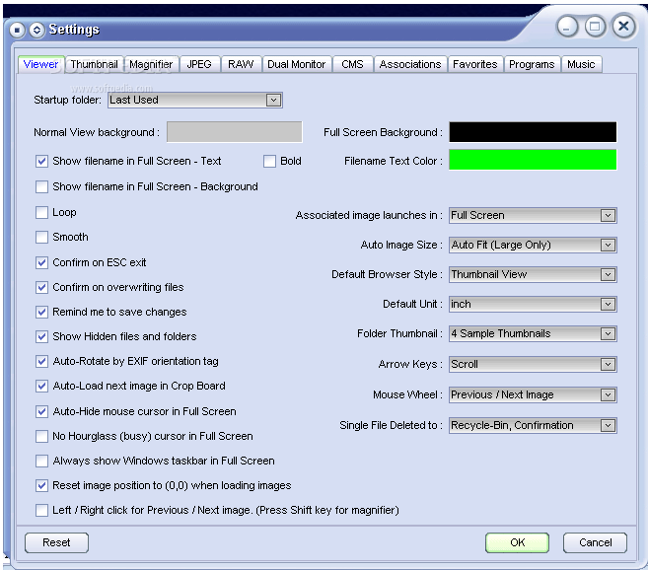Uncheck Confirm on ESC exit

[x=41, y=263]
